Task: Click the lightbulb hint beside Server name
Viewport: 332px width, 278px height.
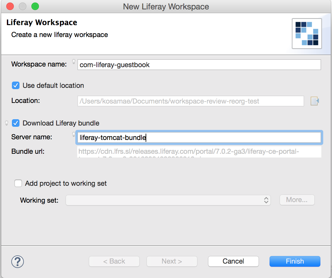Action: [x=74, y=134]
